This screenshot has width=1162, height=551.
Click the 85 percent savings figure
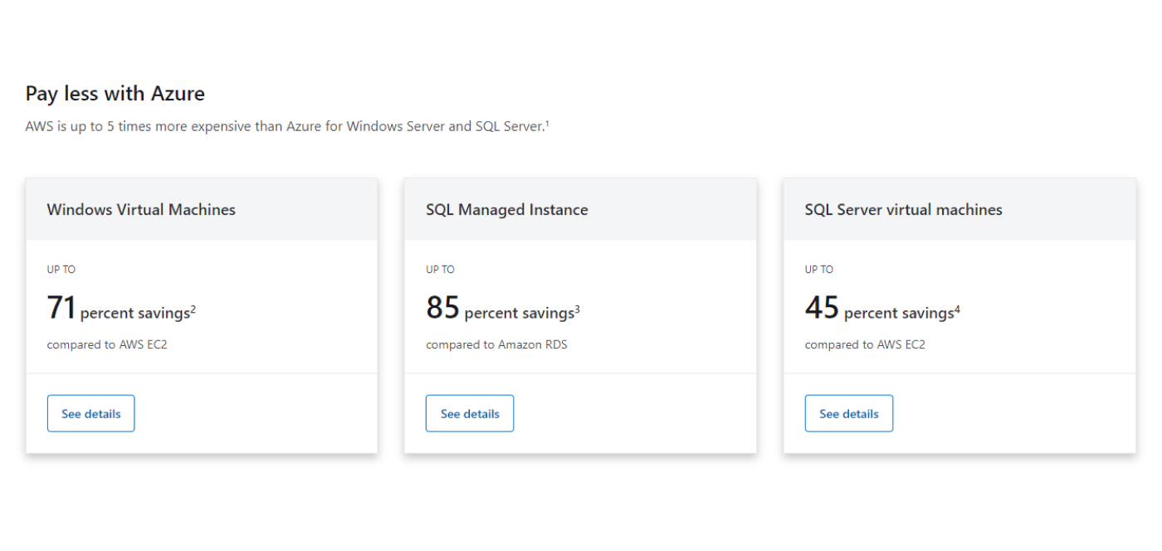442,307
